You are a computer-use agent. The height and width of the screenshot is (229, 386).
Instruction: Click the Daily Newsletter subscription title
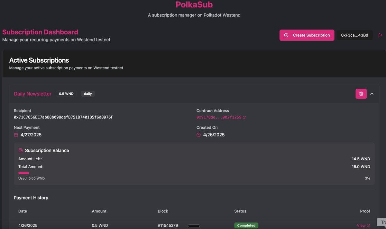(32, 94)
